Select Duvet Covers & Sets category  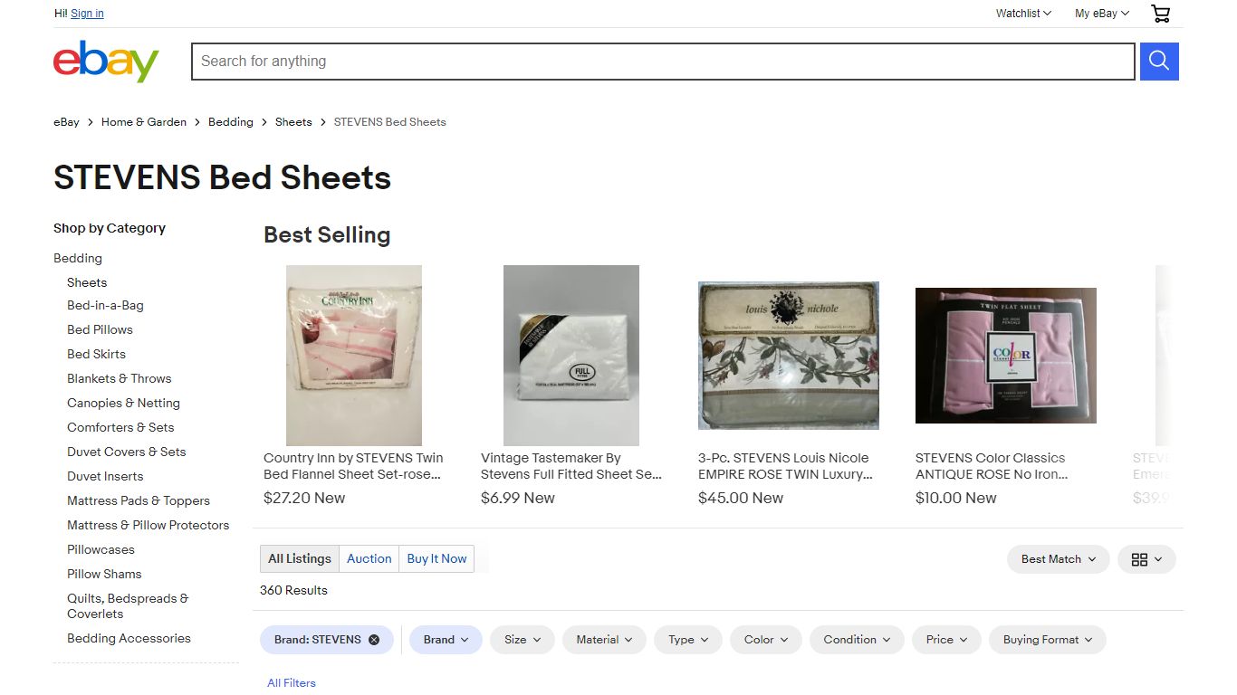pos(127,452)
